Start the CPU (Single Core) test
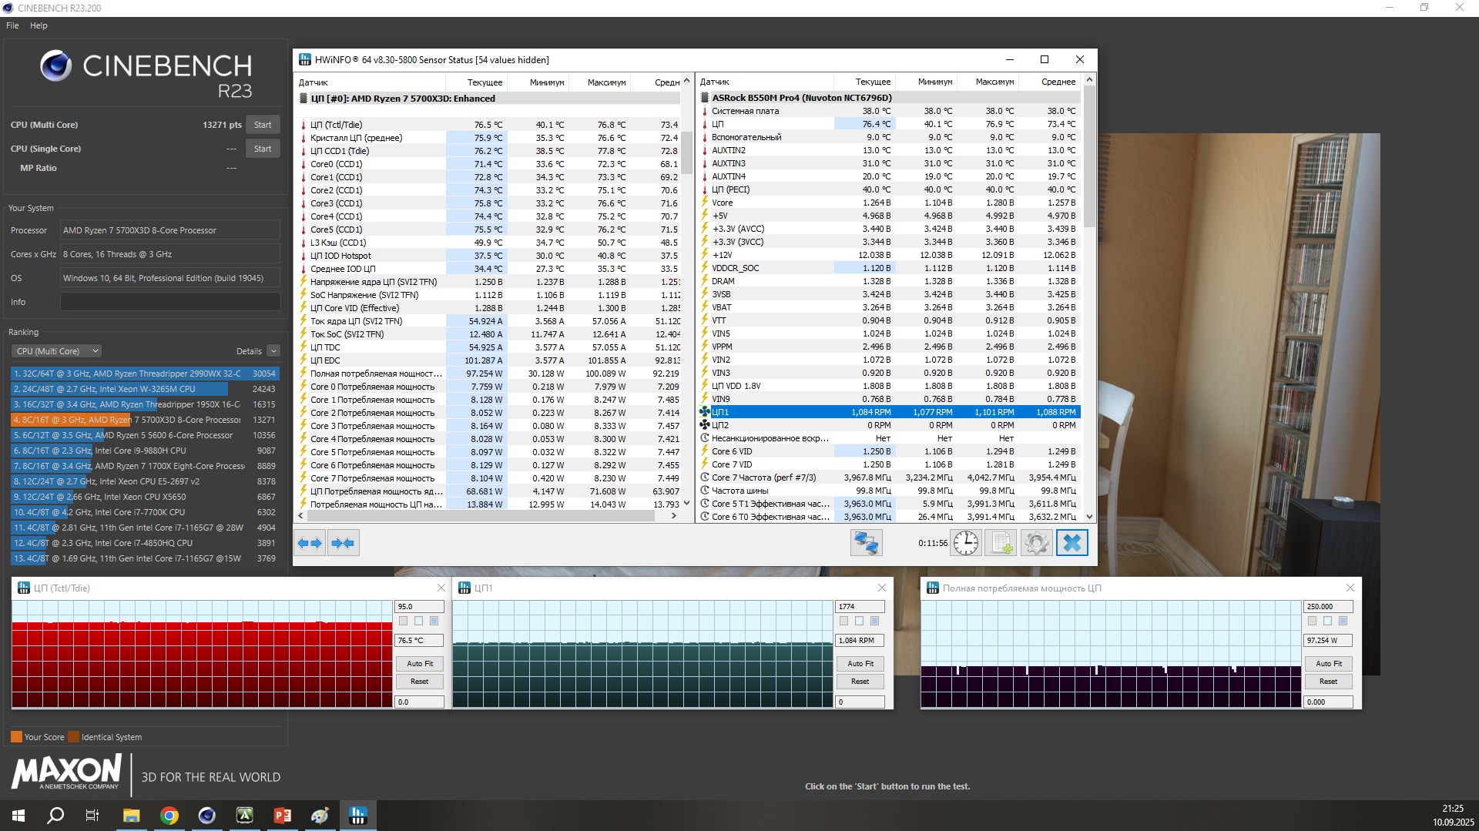The width and height of the screenshot is (1479, 831). [262, 149]
